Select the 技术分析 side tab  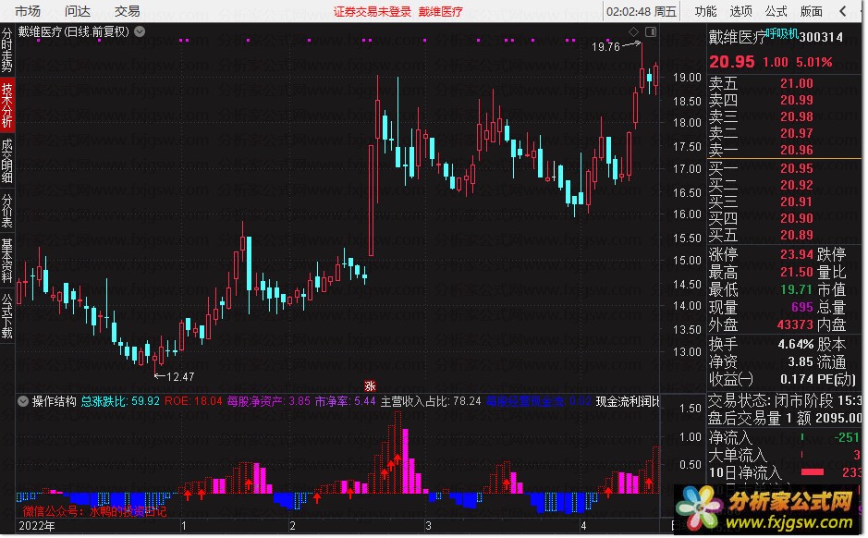[6, 104]
